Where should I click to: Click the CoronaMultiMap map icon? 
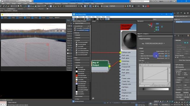[77, 82]
